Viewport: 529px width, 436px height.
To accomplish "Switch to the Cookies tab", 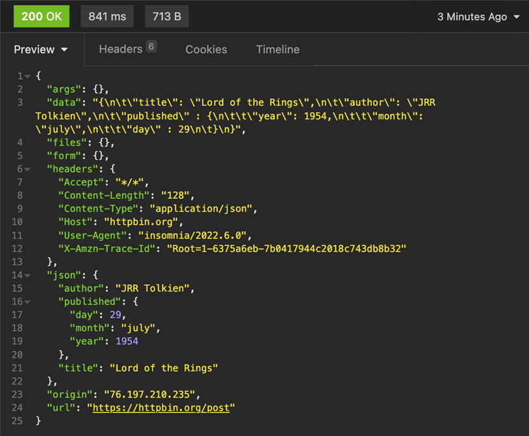I will click(x=206, y=49).
